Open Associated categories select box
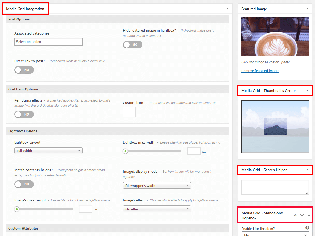 coord(48,42)
